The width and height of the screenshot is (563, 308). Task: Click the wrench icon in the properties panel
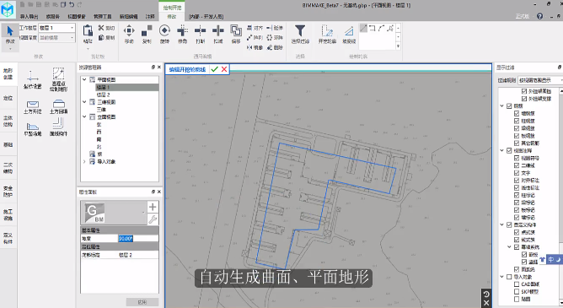point(153,219)
